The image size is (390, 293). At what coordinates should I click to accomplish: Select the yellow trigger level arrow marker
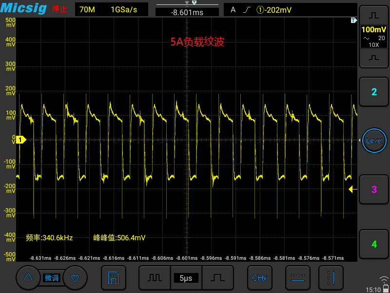click(352, 189)
